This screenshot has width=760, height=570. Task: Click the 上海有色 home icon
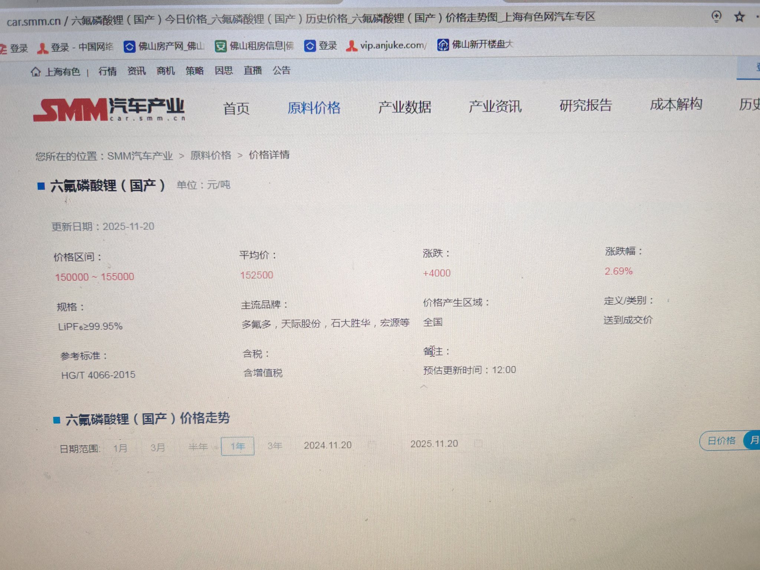[36, 71]
